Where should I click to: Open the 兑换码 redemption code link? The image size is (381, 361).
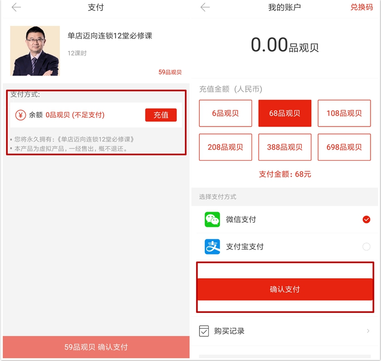pyautogui.click(x=361, y=7)
